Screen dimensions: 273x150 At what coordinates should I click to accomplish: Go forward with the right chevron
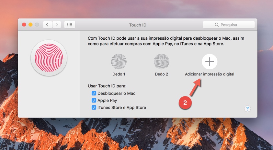(57, 25)
